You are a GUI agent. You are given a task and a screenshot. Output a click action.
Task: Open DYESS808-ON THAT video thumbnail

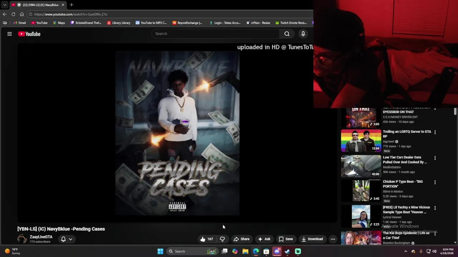pyautogui.click(x=361, y=118)
